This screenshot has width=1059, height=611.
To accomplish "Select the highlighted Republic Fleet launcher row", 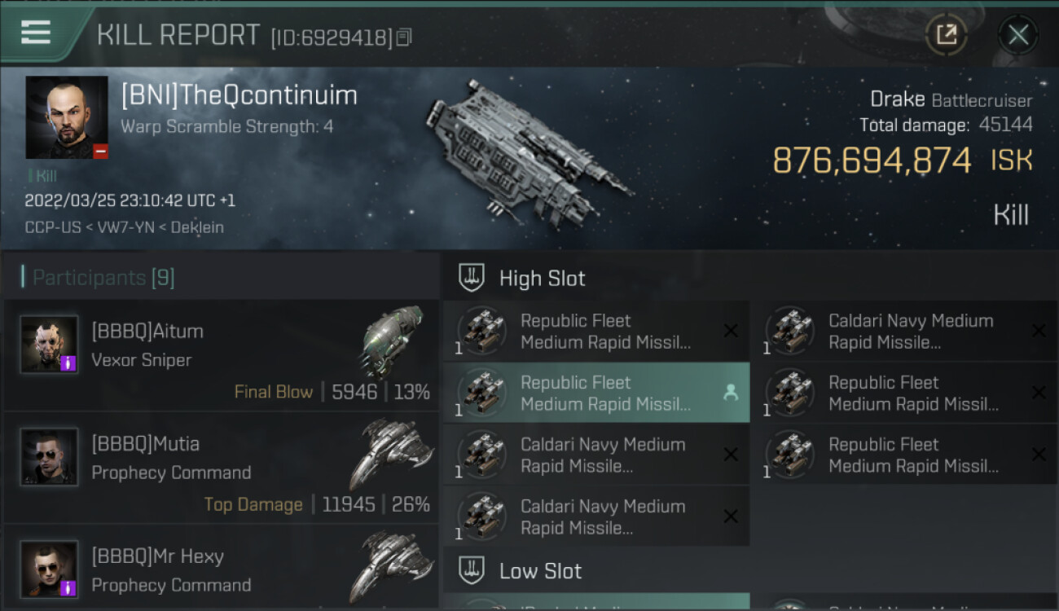I will (x=595, y=393).
